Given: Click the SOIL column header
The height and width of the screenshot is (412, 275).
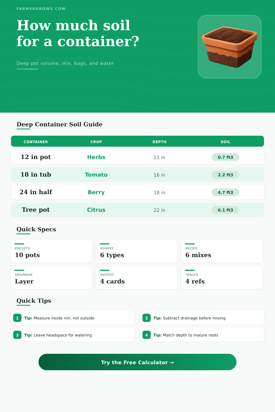Looking at the screenshot, I should tap(226, 142).
